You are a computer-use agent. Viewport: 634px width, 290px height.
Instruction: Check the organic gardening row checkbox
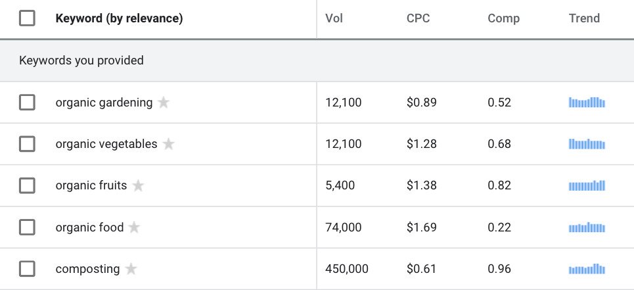(x=27, y=103)
